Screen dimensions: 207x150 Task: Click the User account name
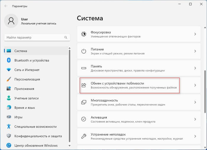pos(25,19)
